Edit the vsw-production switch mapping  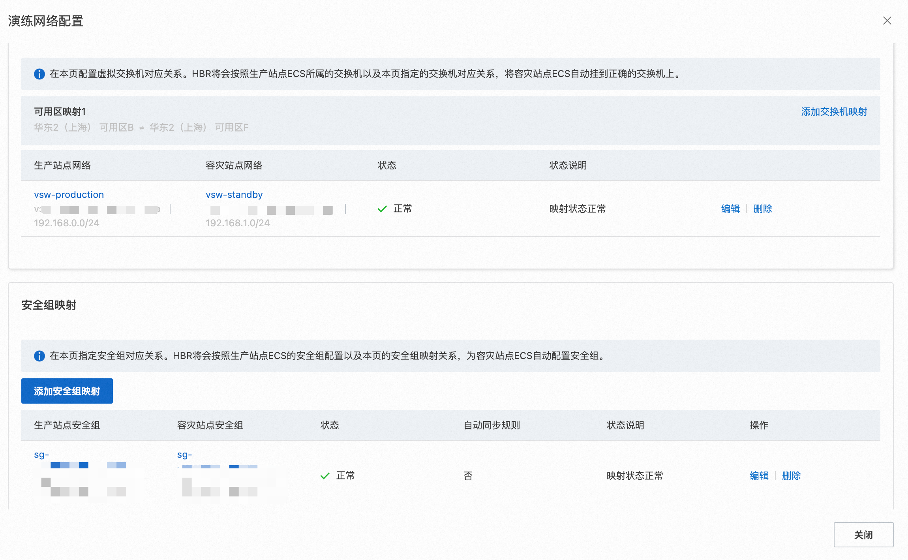730,209
